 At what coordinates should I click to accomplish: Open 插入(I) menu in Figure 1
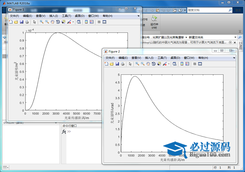click(x=53, y=16)
